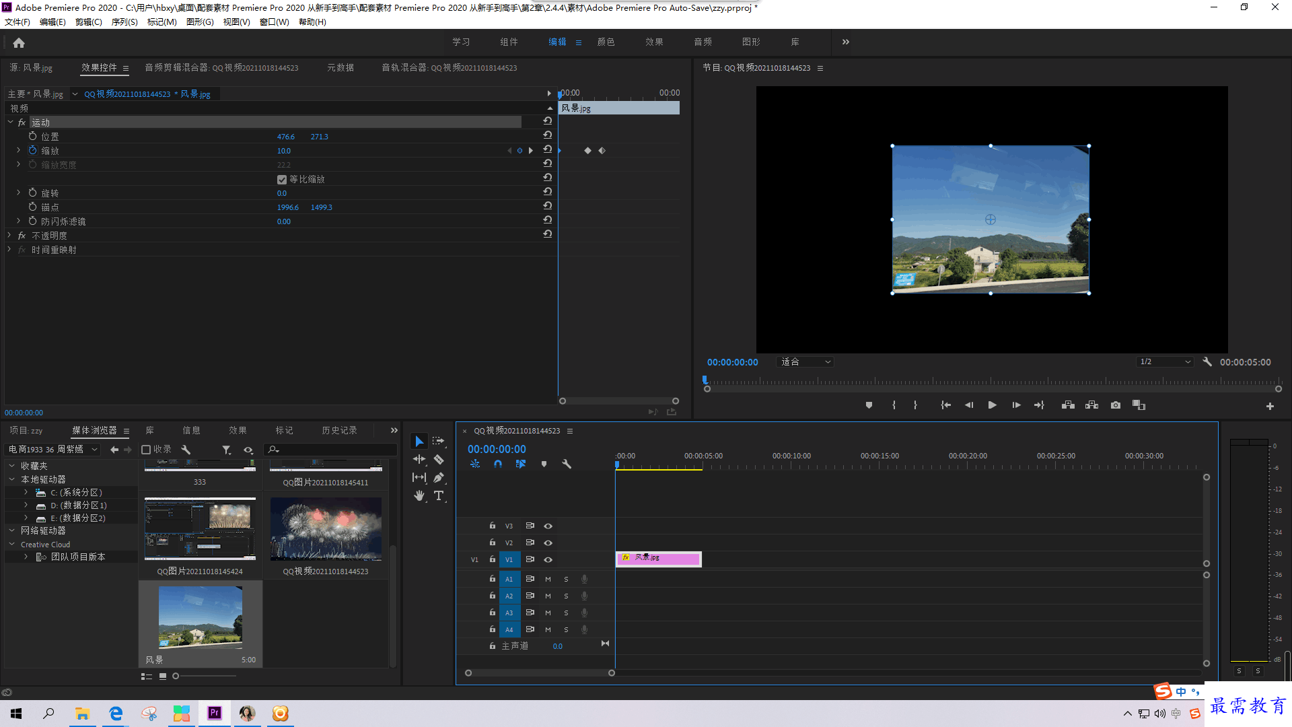The width and height of the screenshot is (1292, 727).
Task: Reset the Position parameter
Action: 548,135
